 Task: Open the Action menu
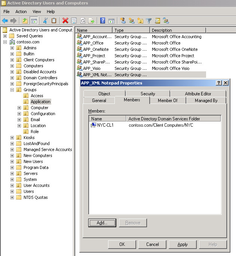[x=21, y=12]
